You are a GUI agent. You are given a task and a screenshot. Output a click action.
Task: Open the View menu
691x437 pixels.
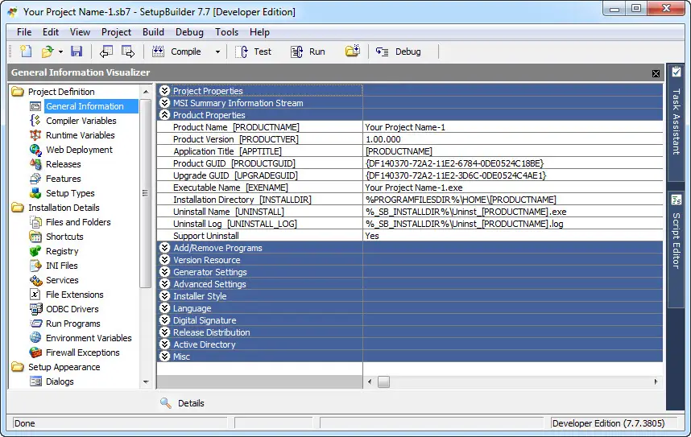[x=81, y=32]
